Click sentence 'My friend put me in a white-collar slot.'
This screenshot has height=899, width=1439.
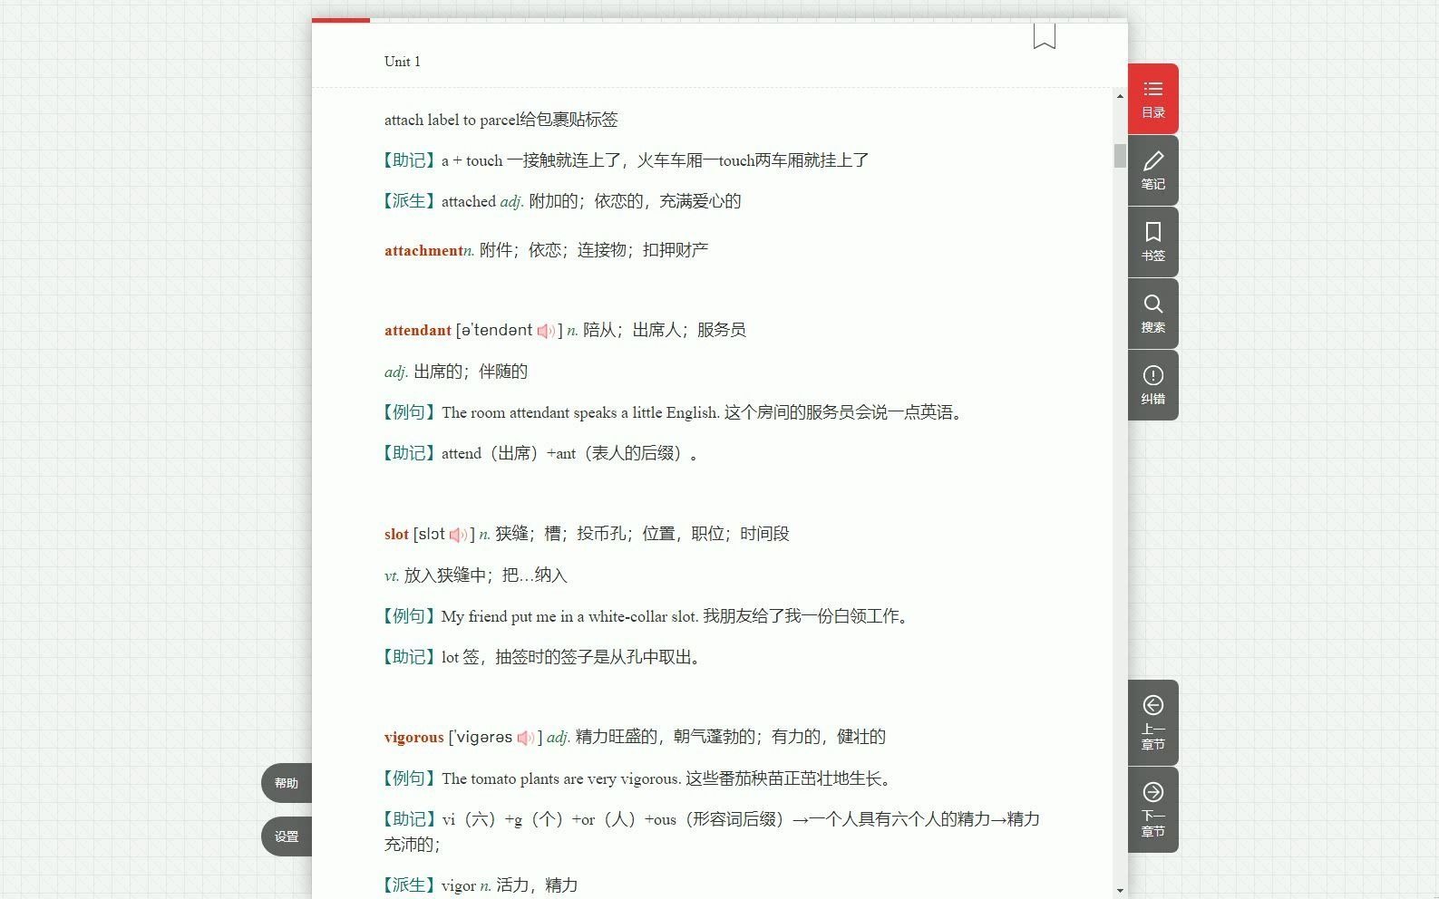(569, 616)
